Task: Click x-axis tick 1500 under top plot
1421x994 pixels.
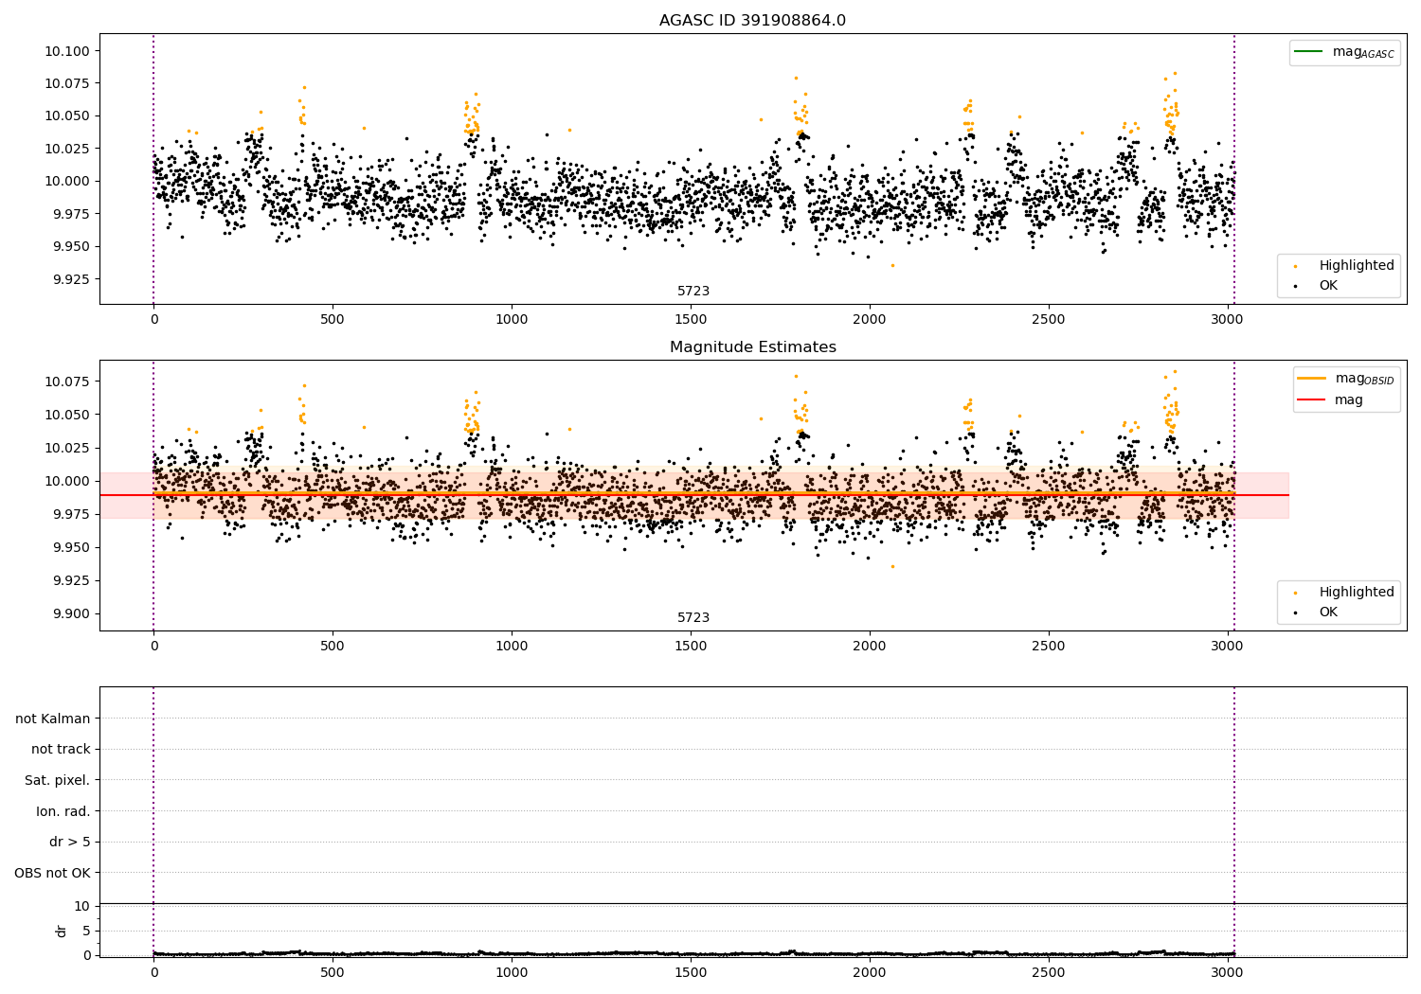Action: point(691,320)
